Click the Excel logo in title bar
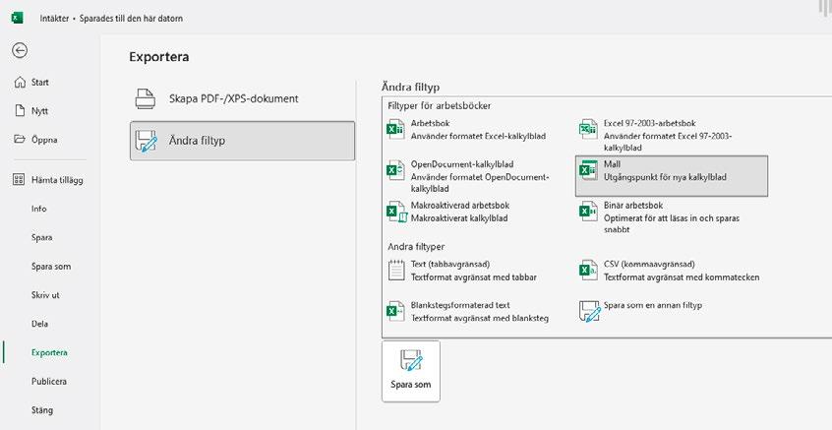This screenshot has width=832, height=430. [17, 18]
